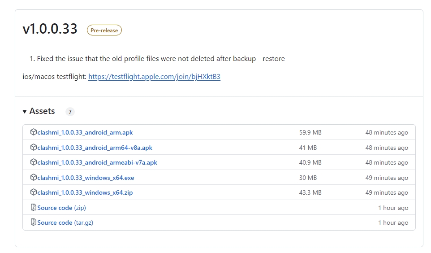The height and width of the screenshot is (253, 431).
Task: Download Source code (tar.gz)
Action: (65, 222)
